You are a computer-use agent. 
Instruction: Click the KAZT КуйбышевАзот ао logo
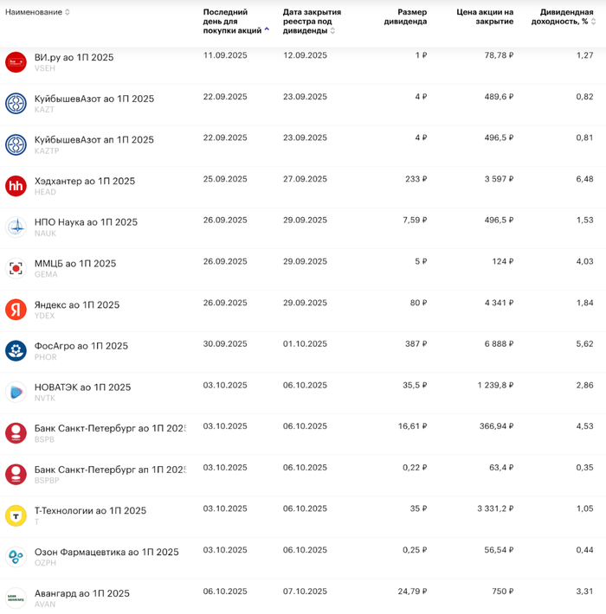16,103
